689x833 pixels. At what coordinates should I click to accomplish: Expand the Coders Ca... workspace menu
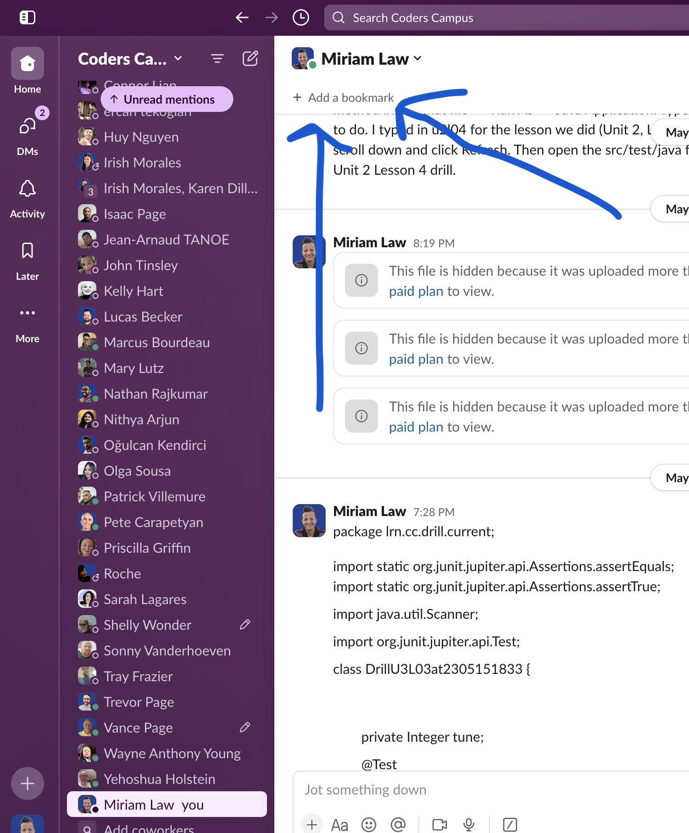point(130,59)
